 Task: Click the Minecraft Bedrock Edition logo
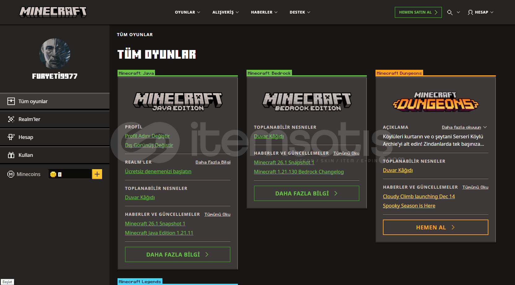pyautogui.click(x=307, y=101)
